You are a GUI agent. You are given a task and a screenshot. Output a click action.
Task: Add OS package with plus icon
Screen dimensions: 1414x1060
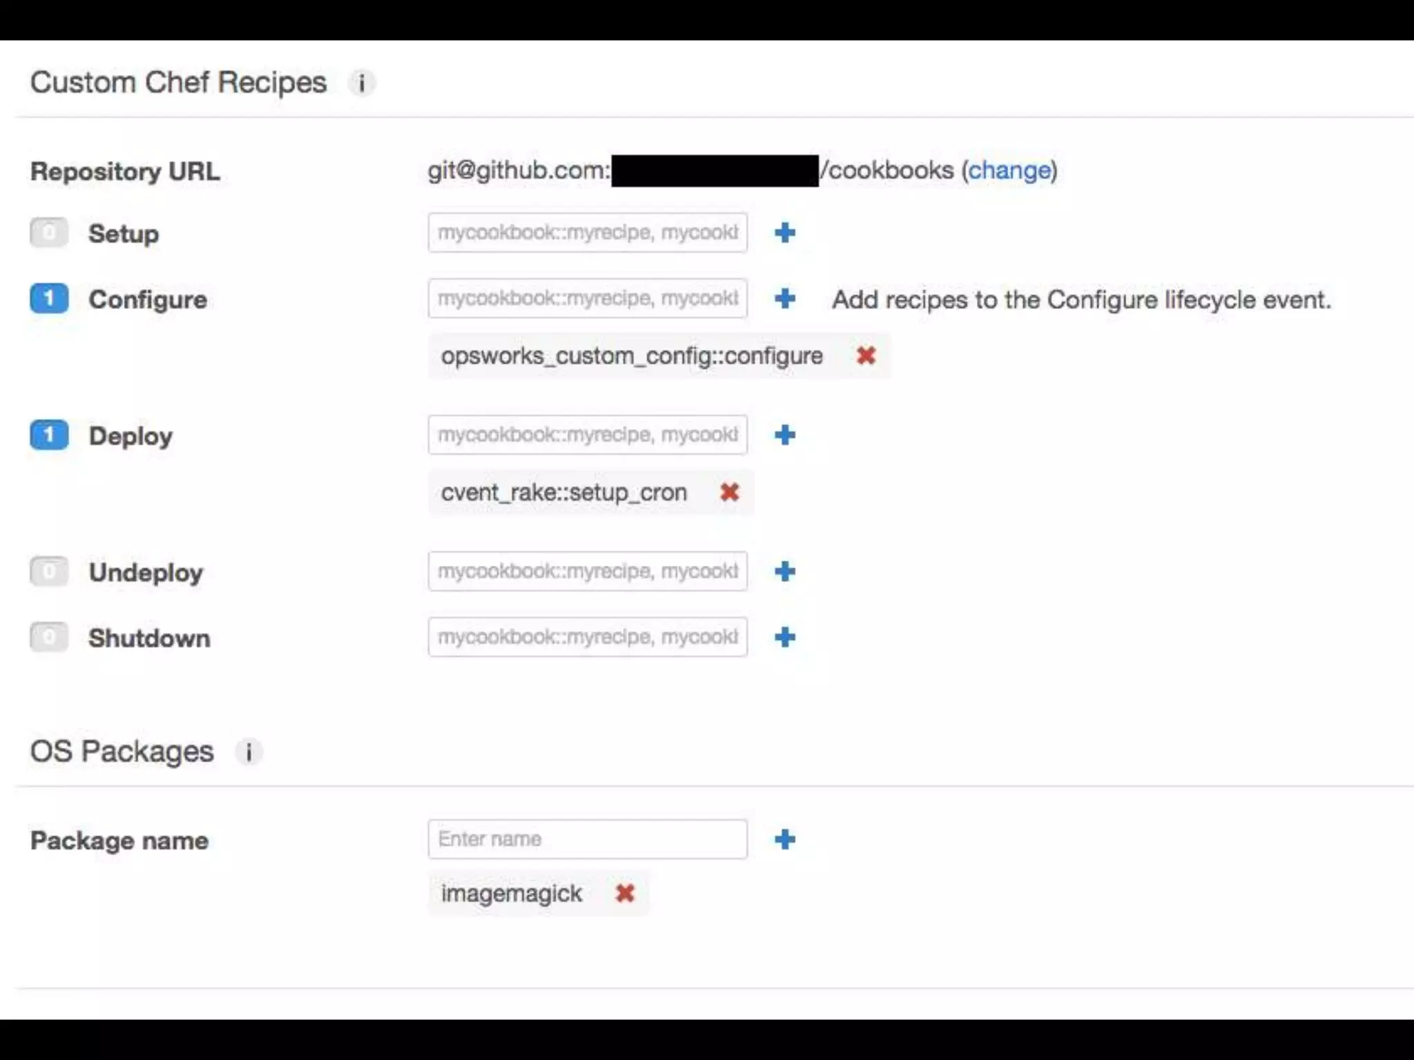pyautogui.click(x=784, y=840)
